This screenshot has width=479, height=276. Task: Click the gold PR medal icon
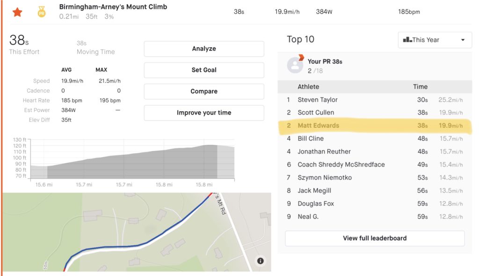point(42,12)
